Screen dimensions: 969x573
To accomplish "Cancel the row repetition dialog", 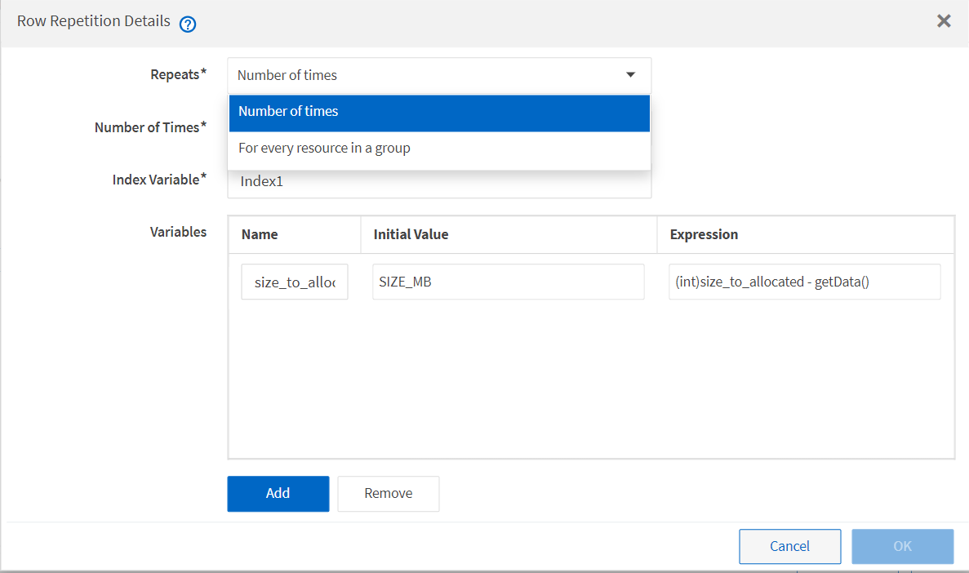I will coord(789,546).
